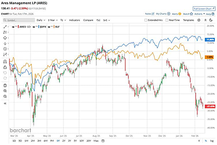Select the trend line drawing tool
The width and height of the screenshot is (217, 145).
(5, 27)
